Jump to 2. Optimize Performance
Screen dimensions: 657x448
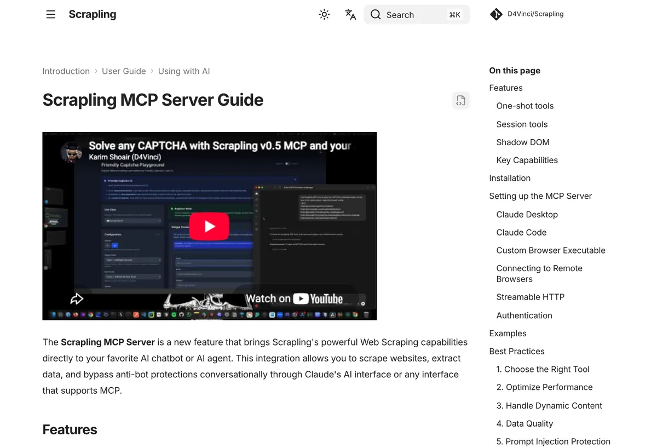tap(545, 387)
